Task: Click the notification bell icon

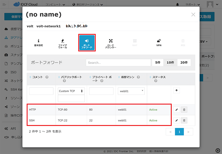Action: pos(178,5)
